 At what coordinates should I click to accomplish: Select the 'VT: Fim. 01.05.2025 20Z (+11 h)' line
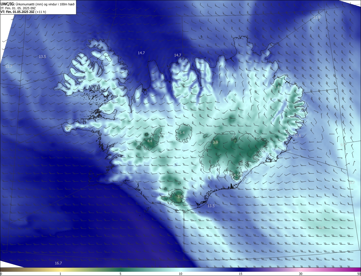click(23, 12)
